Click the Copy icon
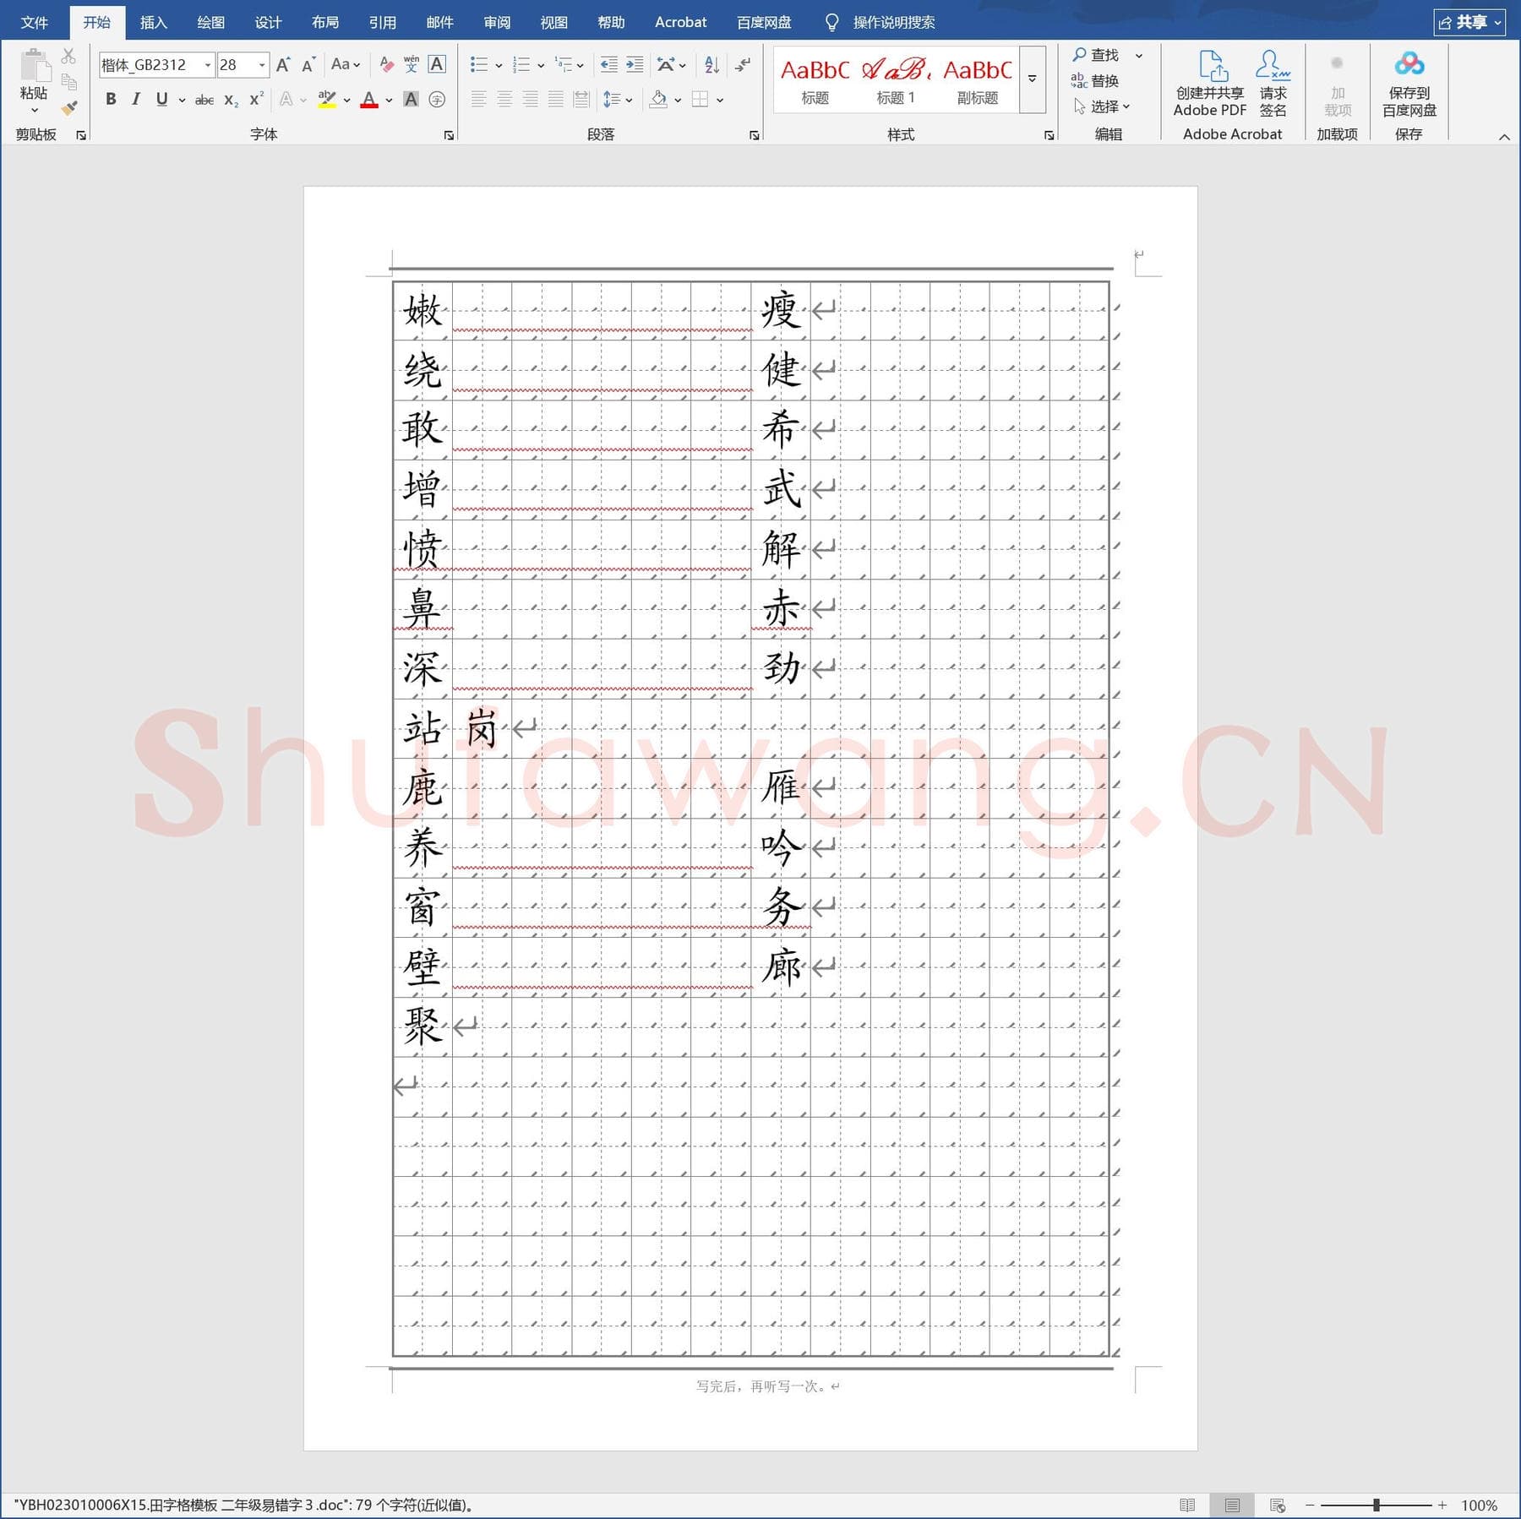The image size is (1521, 1519). (x=69, y=82)
